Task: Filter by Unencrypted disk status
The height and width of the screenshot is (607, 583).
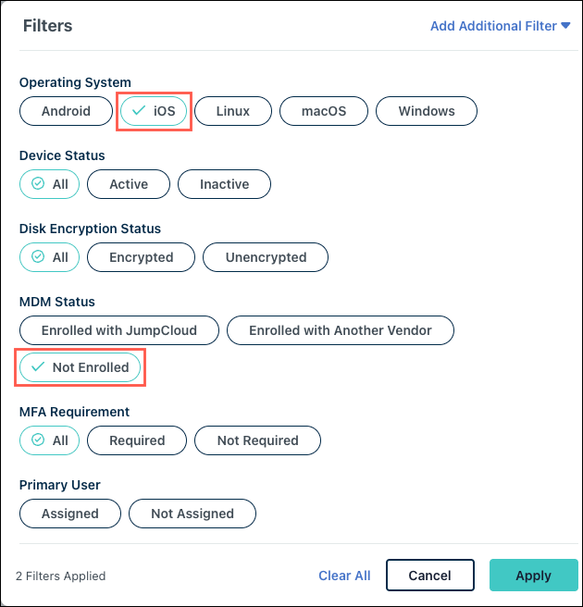Action: (x=266, y=257)
